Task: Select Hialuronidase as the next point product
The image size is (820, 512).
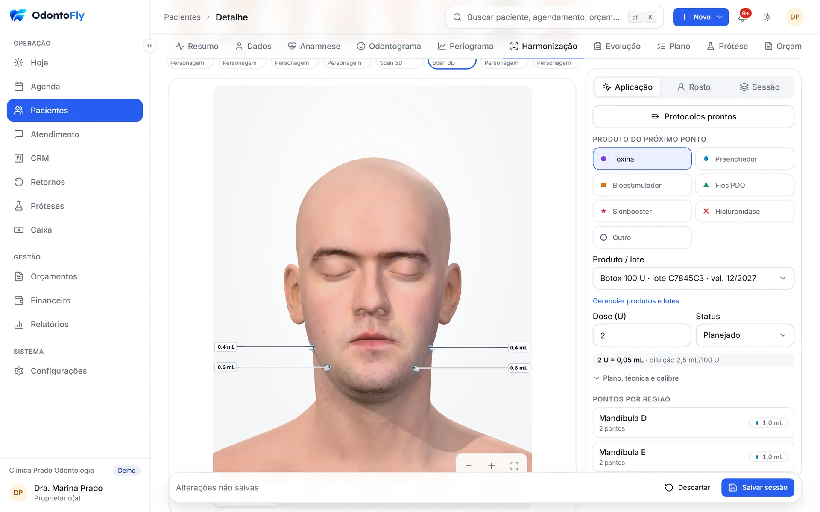Action: (x=744, y=211)
